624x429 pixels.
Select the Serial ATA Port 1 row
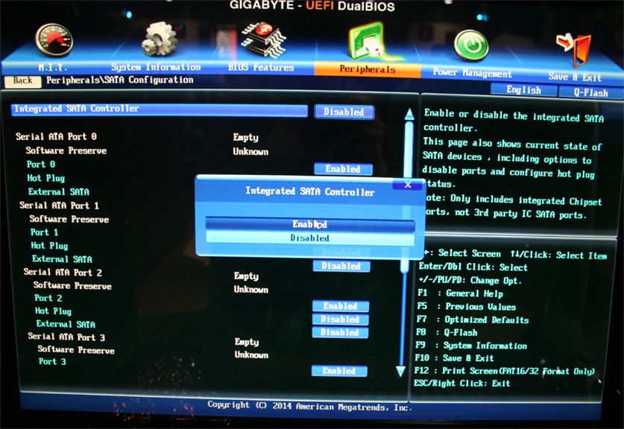click(60, 205)
